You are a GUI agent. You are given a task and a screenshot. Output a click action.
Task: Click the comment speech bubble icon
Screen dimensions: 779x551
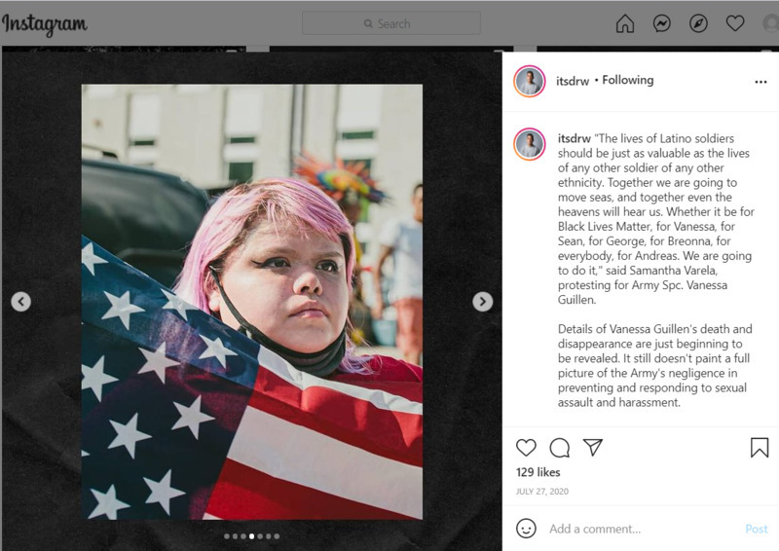pos(559,448)
